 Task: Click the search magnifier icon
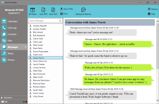point(60,21)
